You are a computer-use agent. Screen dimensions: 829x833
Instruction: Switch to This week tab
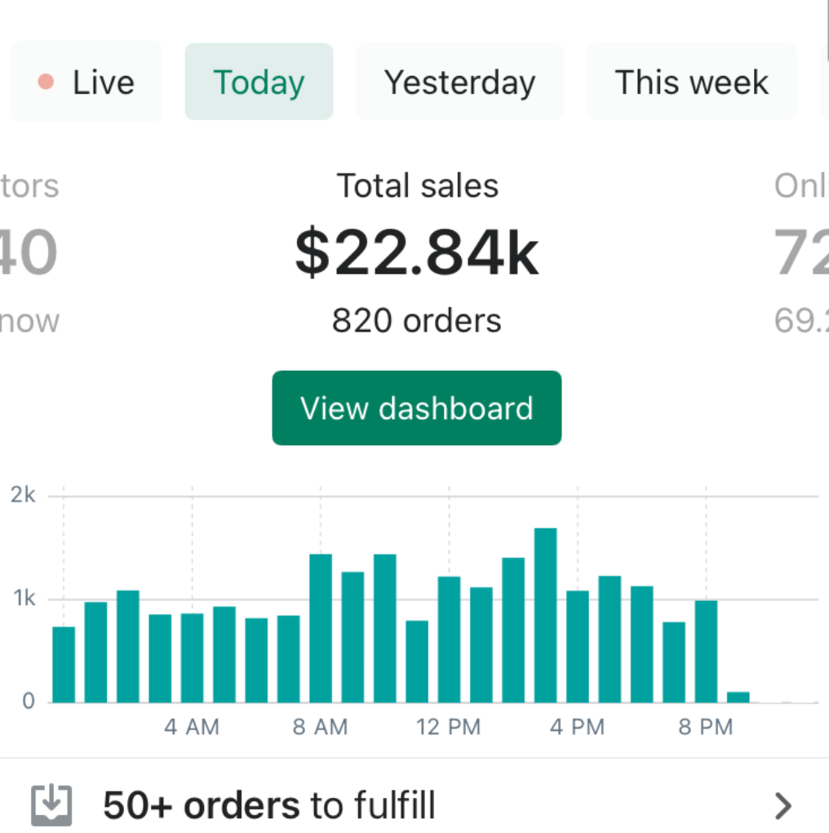tap(691, 82)
